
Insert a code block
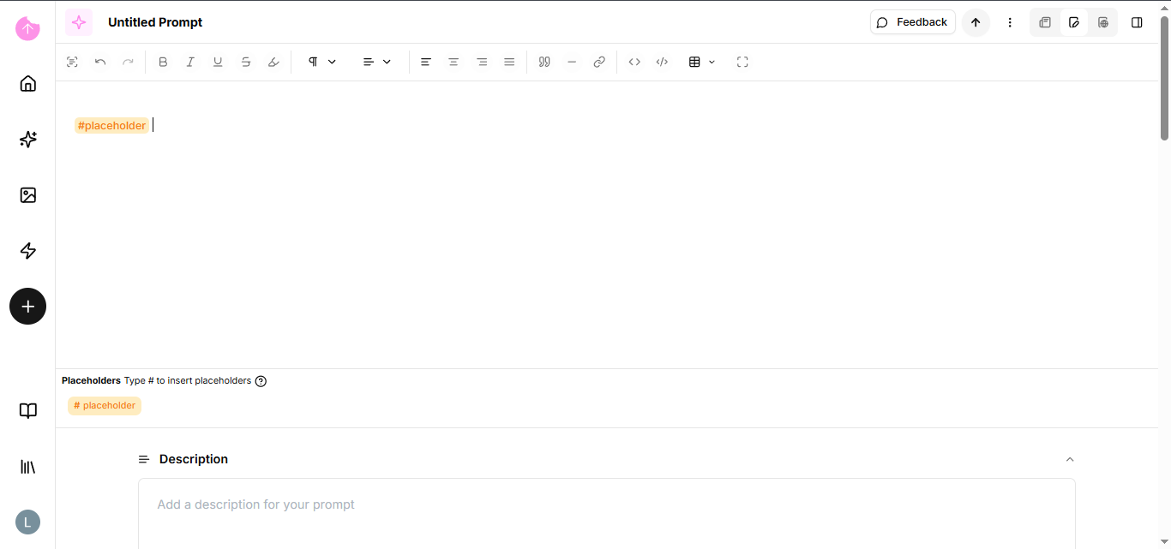[662, 62]
